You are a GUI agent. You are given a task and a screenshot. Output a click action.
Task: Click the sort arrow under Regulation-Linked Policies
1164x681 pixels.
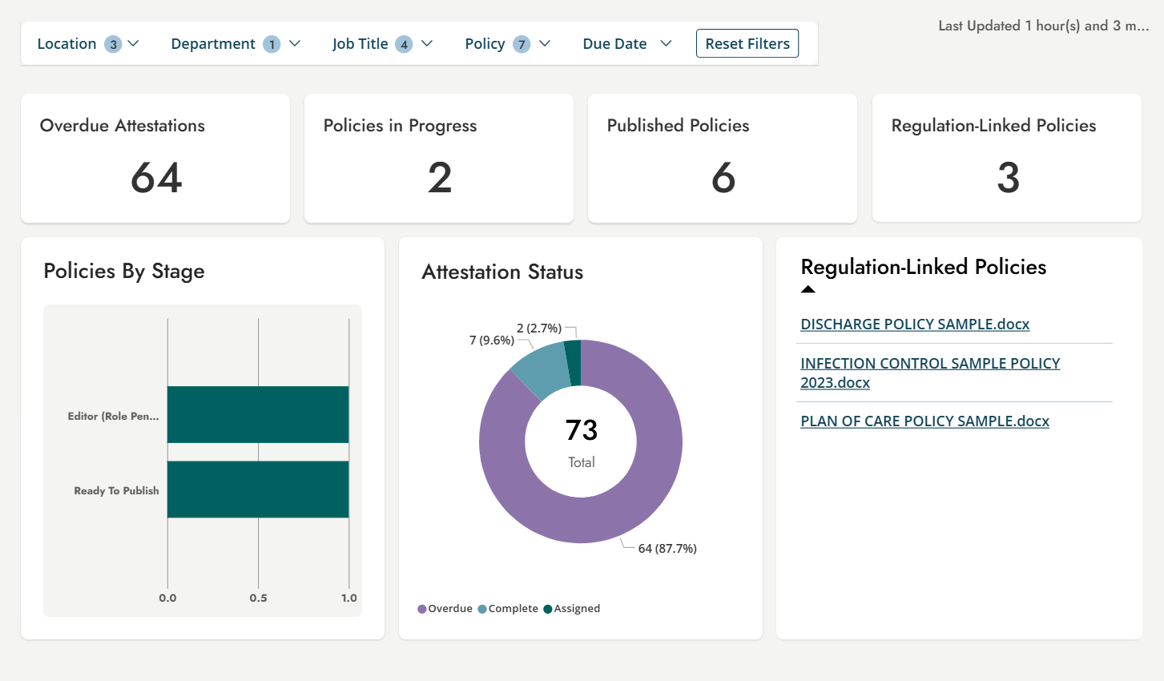[x=808, y=290]
